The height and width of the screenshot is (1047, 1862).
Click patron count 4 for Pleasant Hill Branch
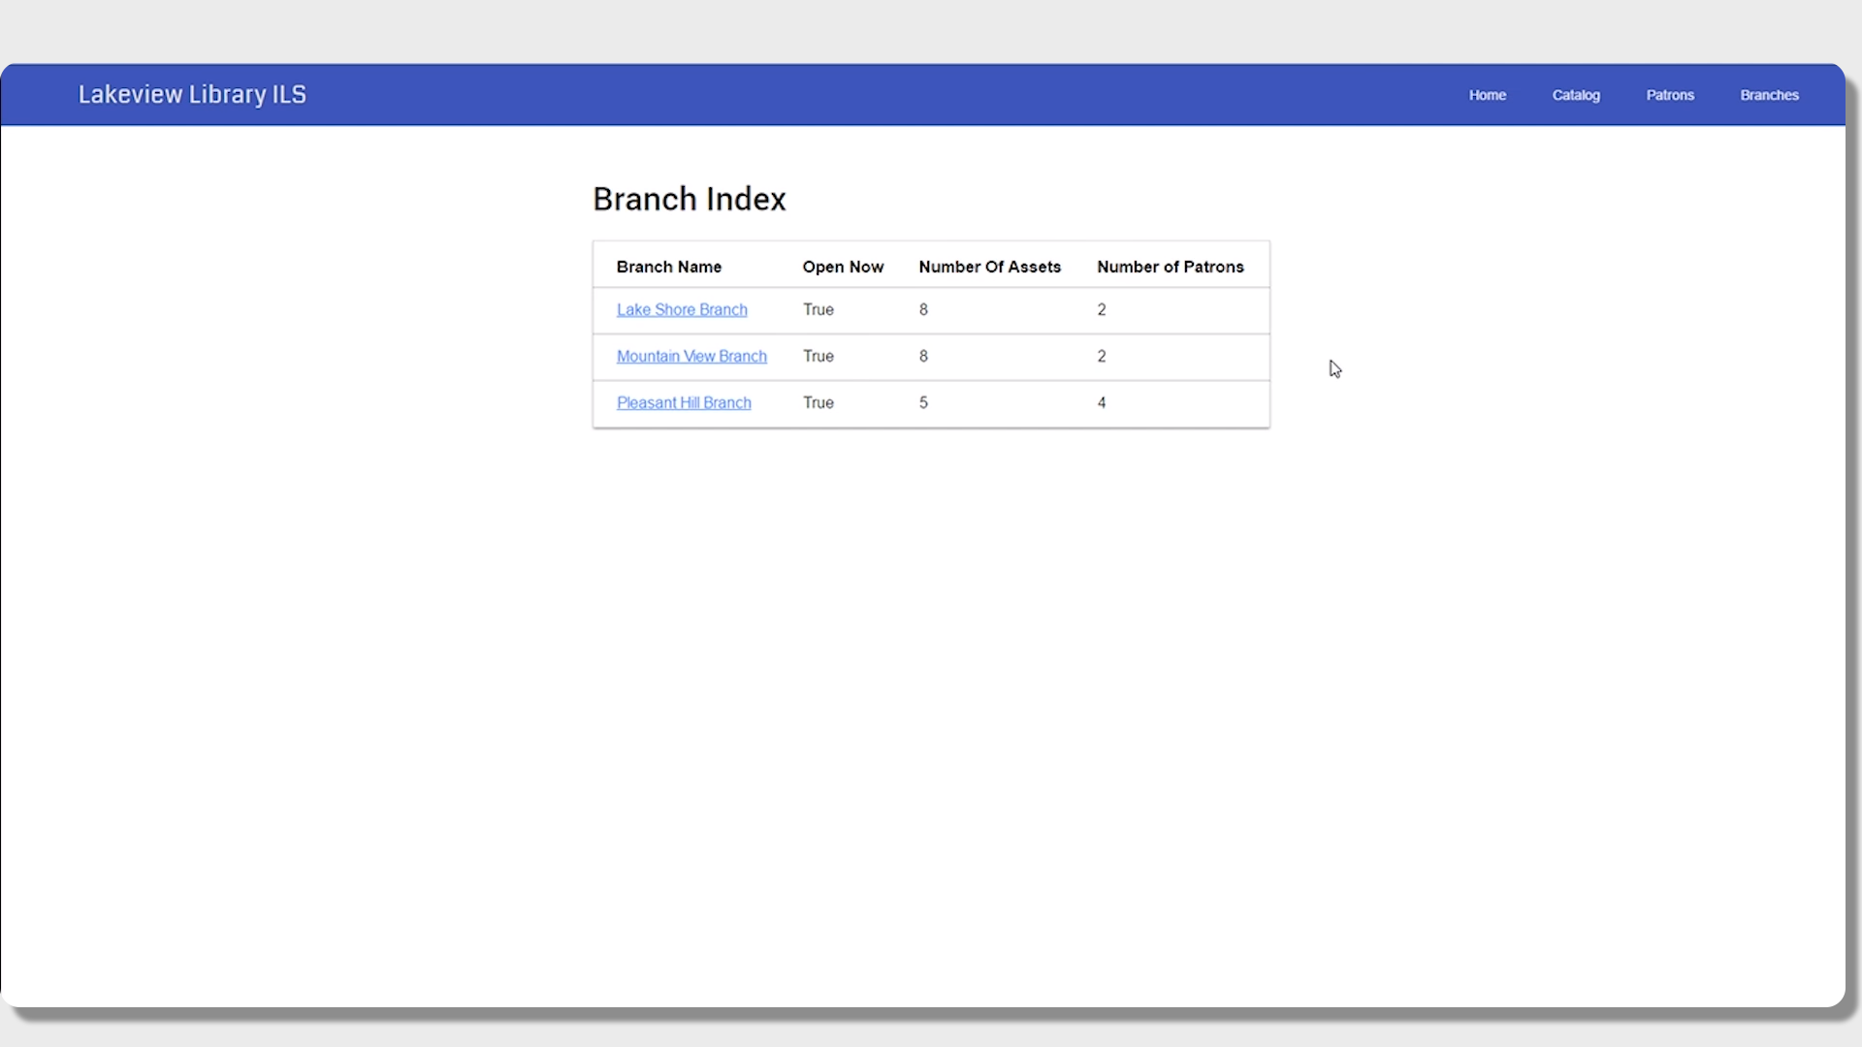[1102, 402]
